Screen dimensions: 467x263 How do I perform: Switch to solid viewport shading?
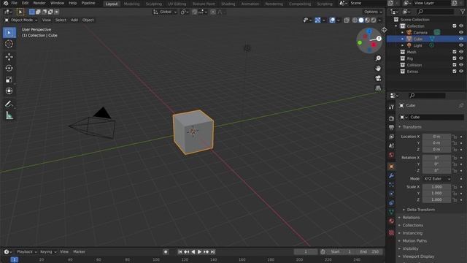361,20
